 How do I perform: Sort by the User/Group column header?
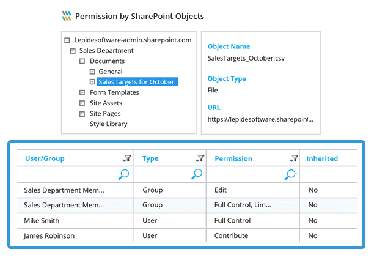[x=45, y=158]
